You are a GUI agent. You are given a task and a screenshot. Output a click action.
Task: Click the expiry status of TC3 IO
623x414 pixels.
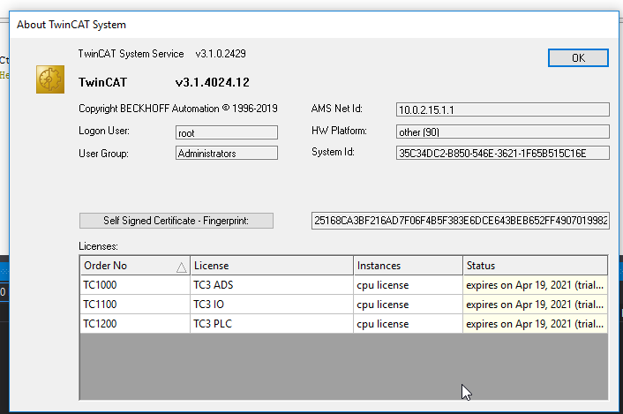pos(535,305)
